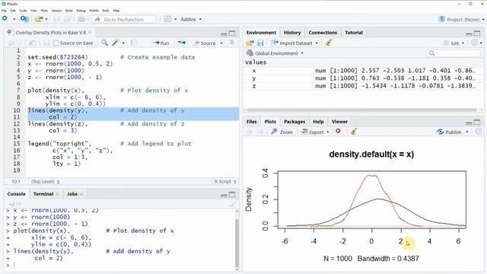Click the Find/Replace magnifier icon
The image size is (487, 274).
[x=105, y=43]
